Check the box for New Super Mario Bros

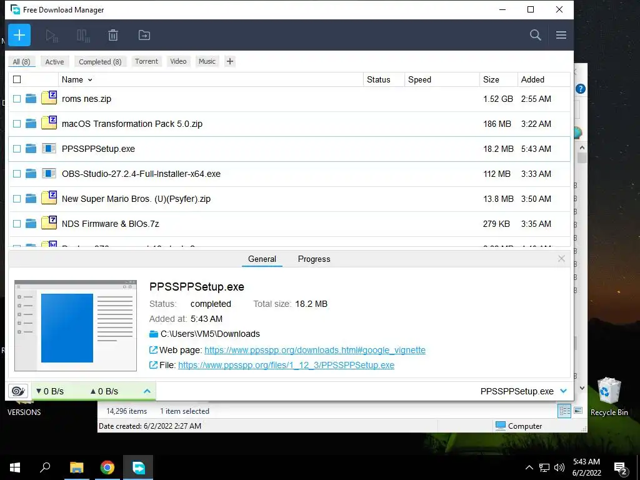pos(17,199)
